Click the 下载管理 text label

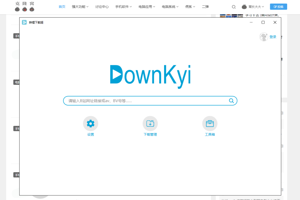click(150, 135)
